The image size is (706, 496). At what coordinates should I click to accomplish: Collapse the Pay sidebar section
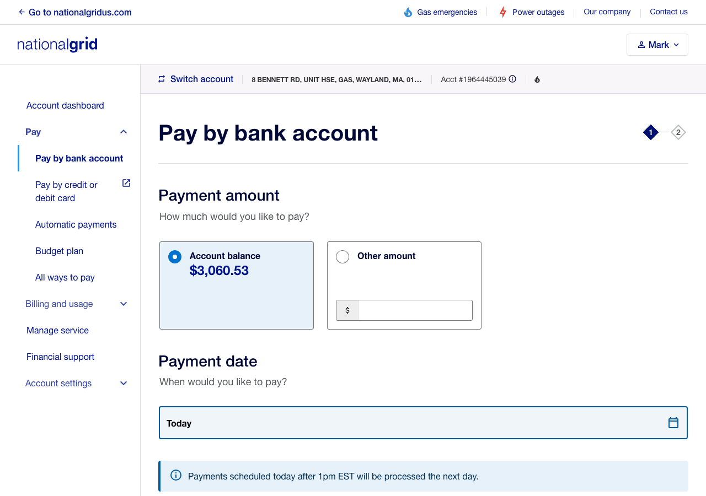(124, 132)
